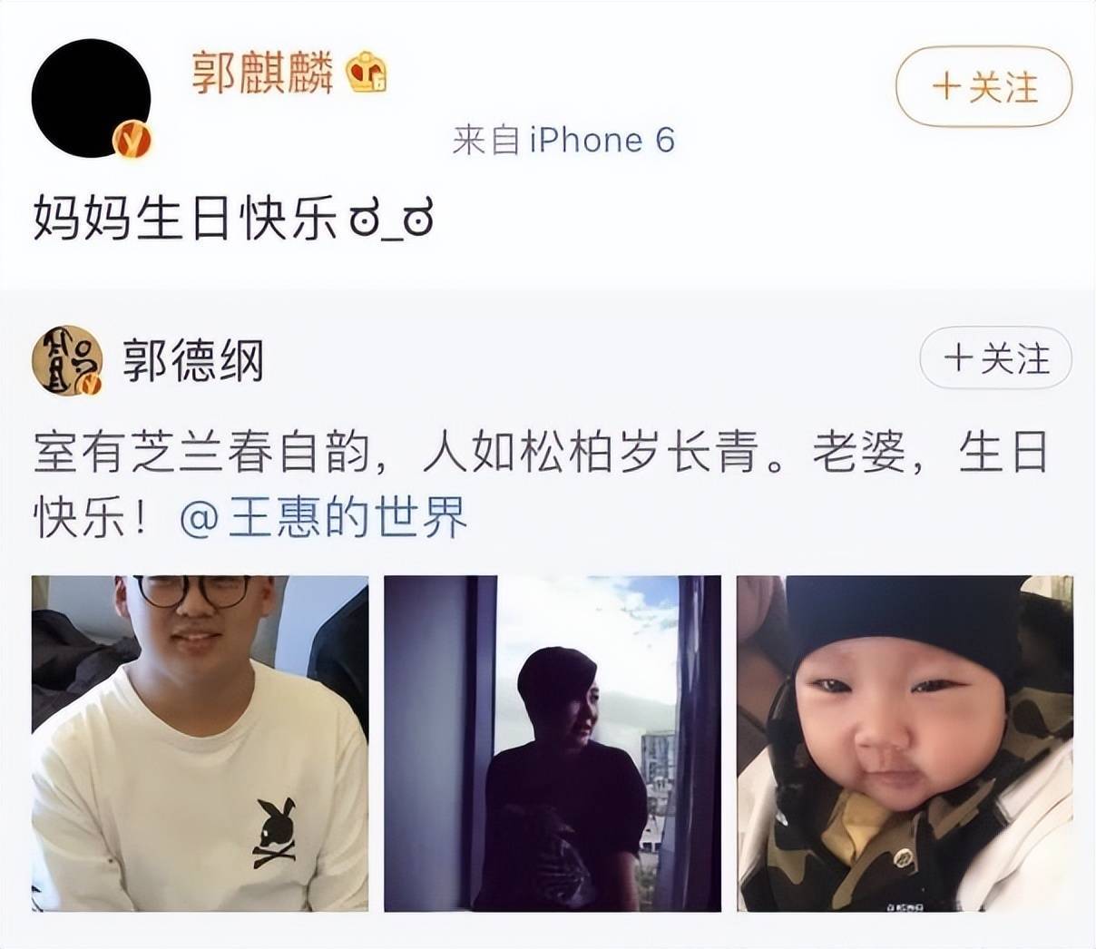This screenshot has width=1096, height=949.
Task: Open the 妈妈生日快乐 post text
Action: (185, 220)
